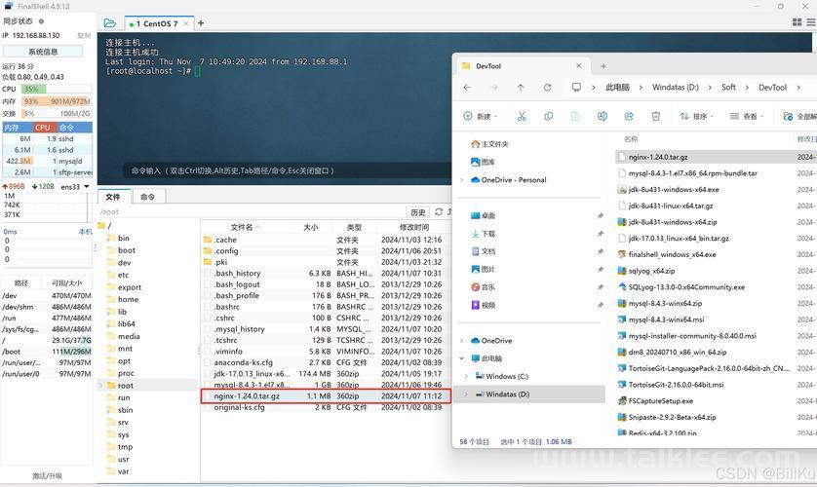Select the anaconda-ks.cfg file row
Screen dimensions: 817x487
(326, 362)
